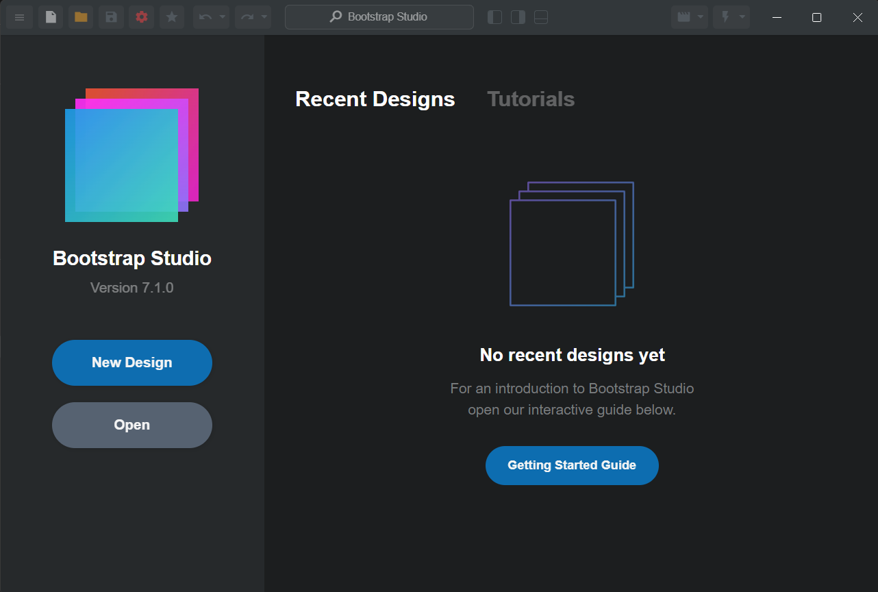Click the open folder toolbar icon
Viewport: 878px width, 592px height.
point(81,17)
